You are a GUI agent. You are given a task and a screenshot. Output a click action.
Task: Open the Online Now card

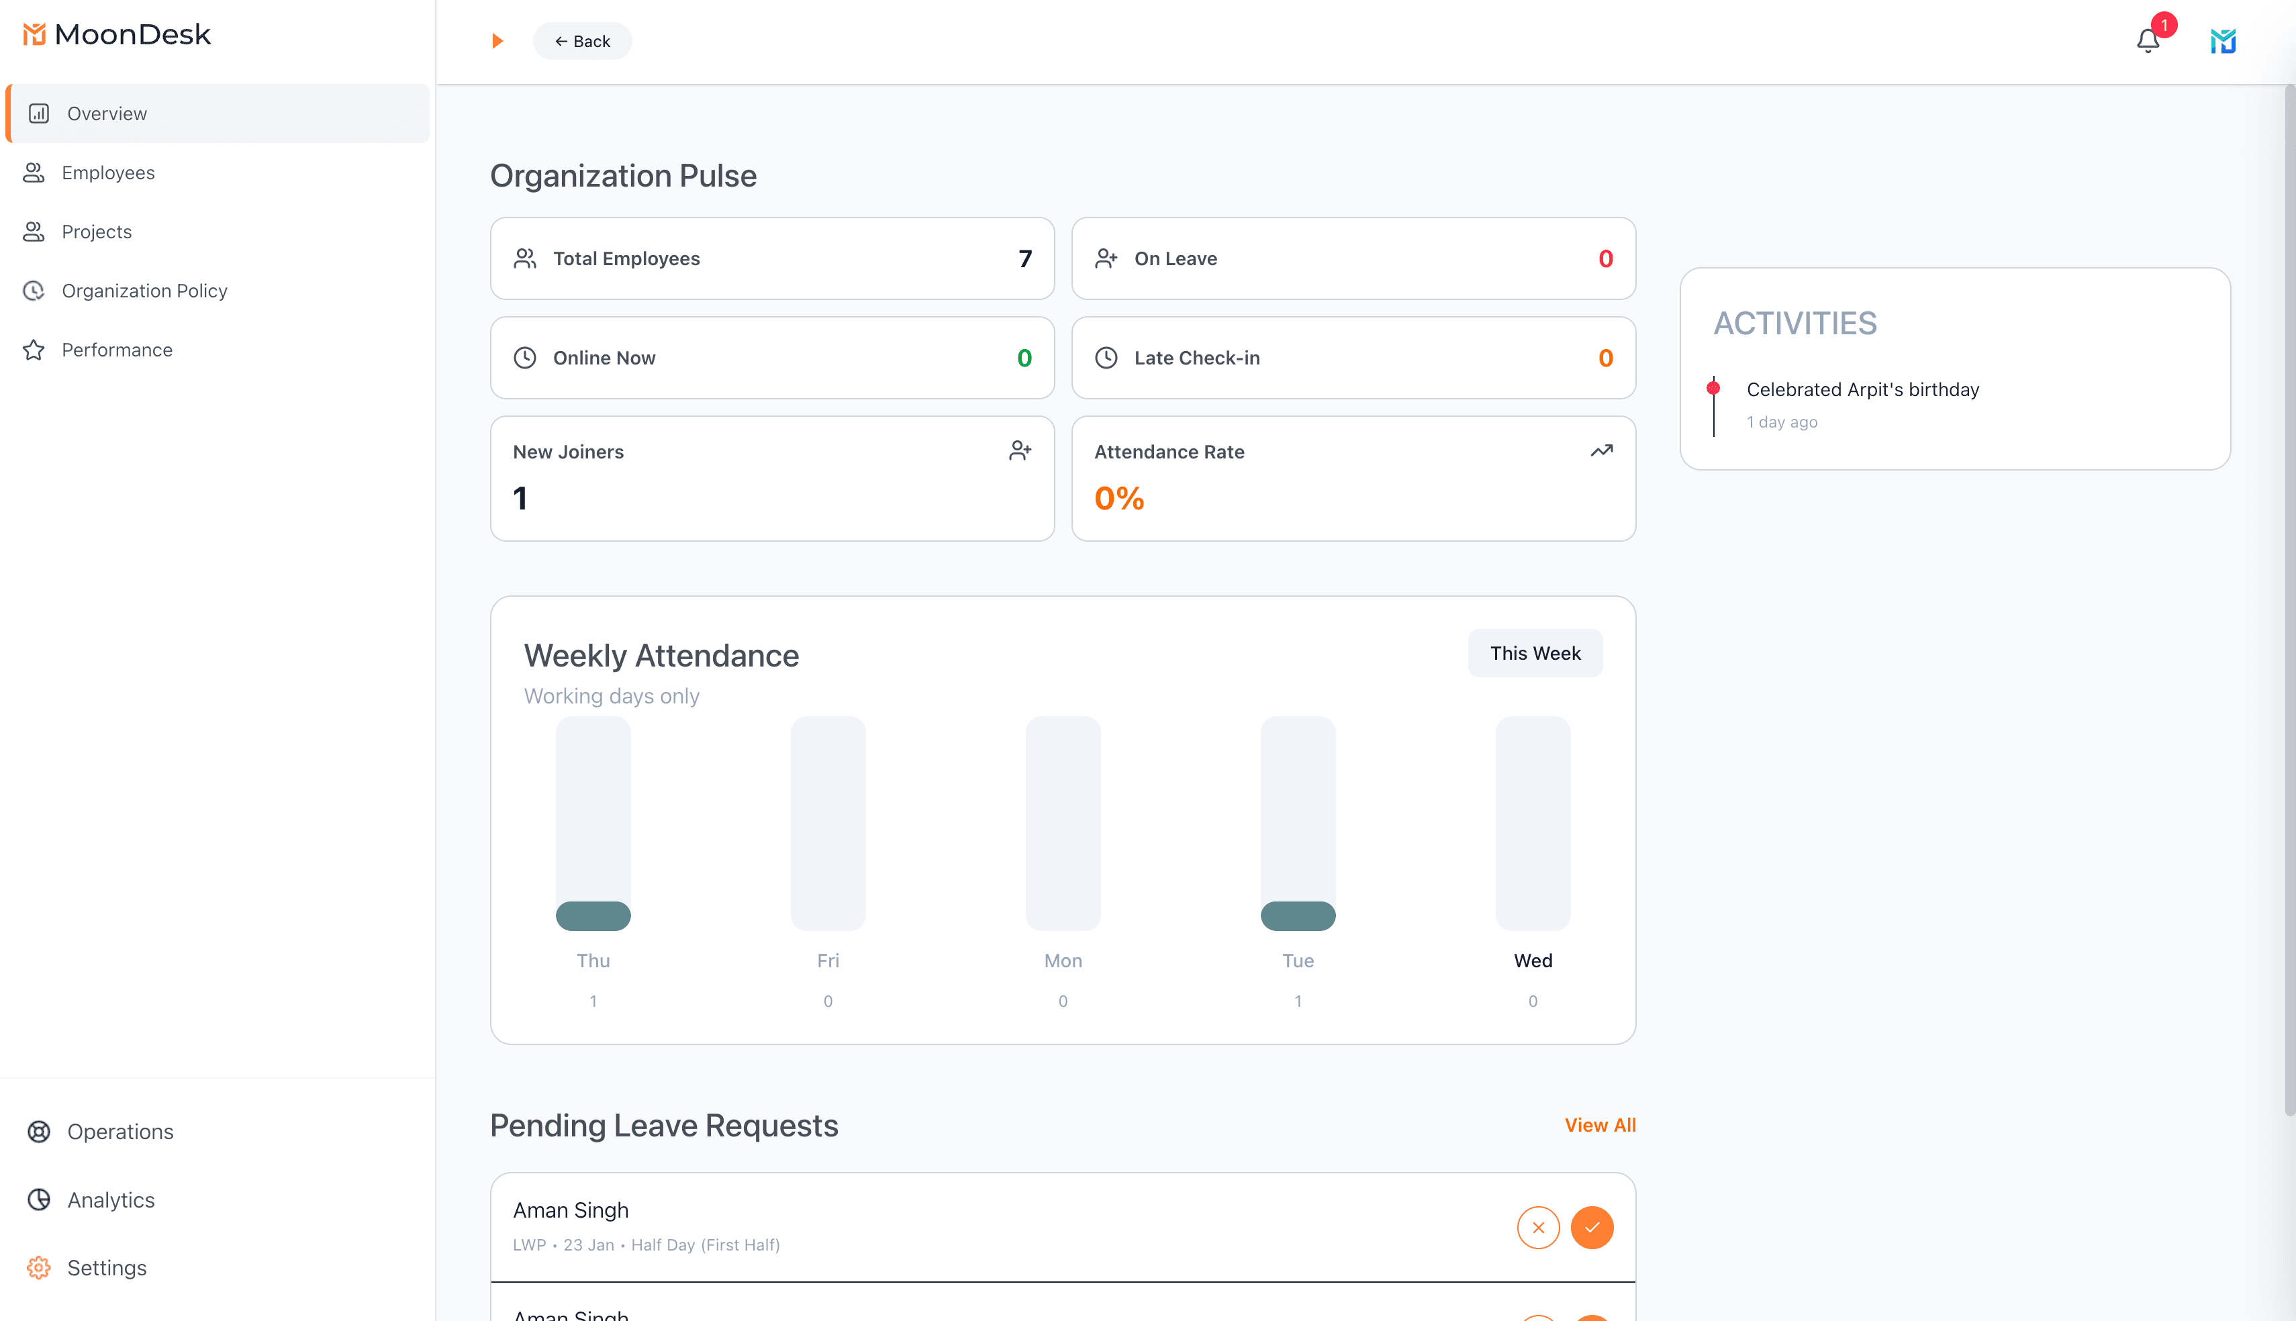tap(772, 358)
